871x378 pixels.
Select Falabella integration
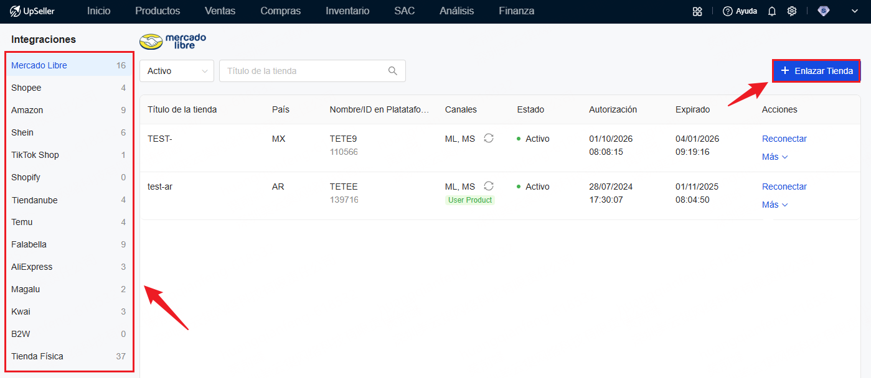point(68,244)
